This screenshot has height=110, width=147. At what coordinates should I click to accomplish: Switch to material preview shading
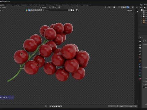point(126,7)
